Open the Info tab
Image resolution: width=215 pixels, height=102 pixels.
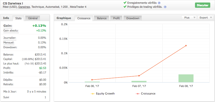pyautogui.click(x=6, y=18)
